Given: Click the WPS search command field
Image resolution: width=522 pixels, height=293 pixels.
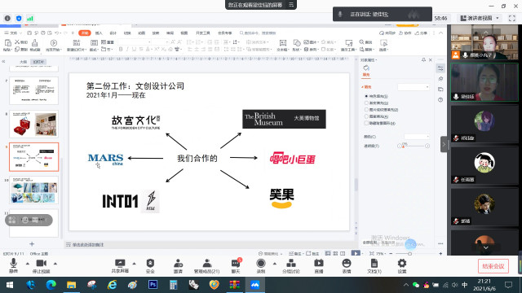Looking at the screenshot, I should coord(258,33).
